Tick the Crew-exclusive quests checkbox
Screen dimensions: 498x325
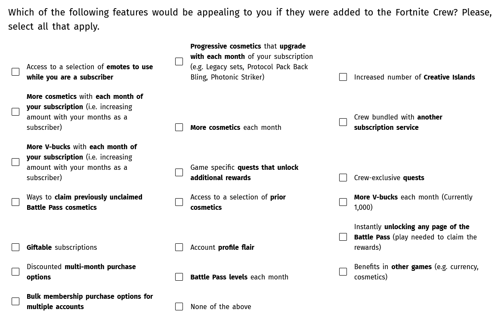343,178
